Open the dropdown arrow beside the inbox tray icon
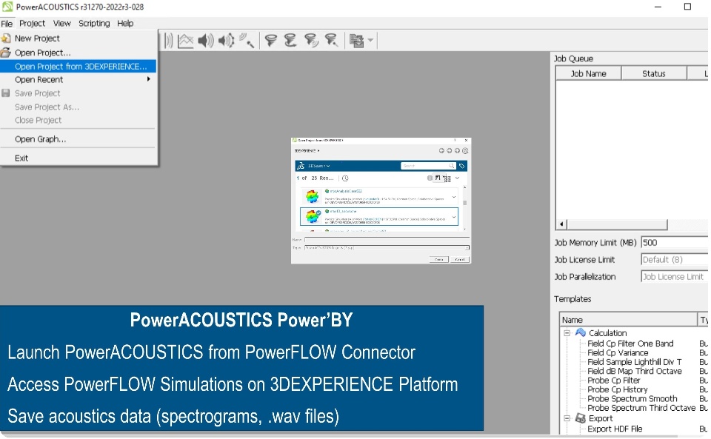The image size is (711, 439). (x=370, y=40)
